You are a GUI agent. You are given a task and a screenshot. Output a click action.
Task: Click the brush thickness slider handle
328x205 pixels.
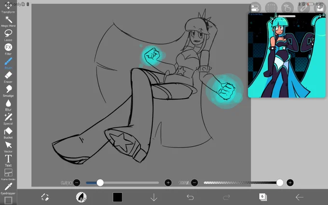tap(100, 183)
